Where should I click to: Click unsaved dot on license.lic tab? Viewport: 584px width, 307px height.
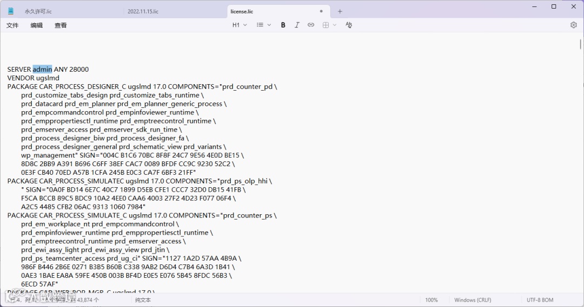321,11
